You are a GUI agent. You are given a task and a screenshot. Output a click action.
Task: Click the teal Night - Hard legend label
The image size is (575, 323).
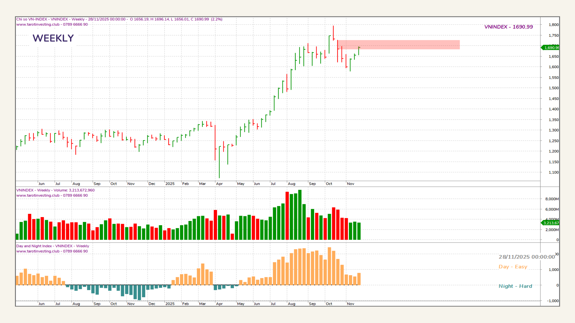pyautogui.click(x=515, y=286)
